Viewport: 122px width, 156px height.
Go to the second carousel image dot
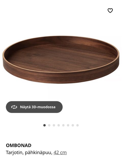coord(49,125)
